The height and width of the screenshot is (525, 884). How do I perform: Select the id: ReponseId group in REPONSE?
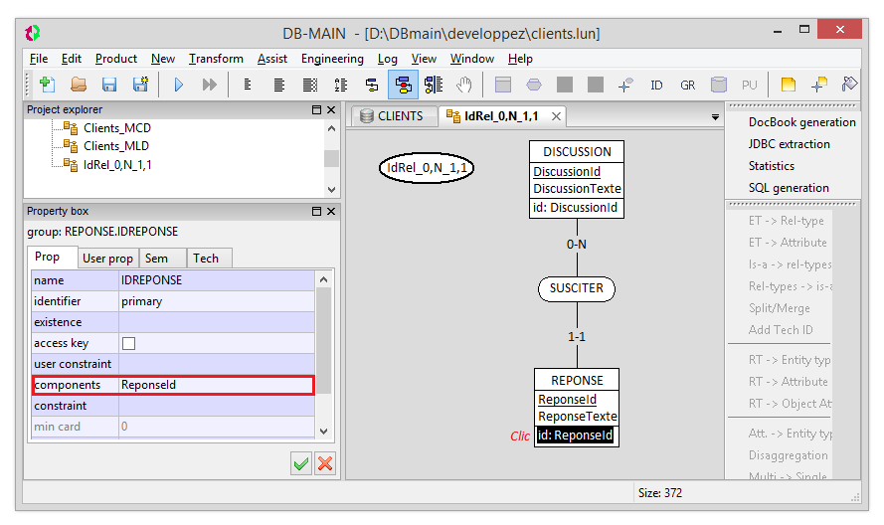tap(575, 436)
